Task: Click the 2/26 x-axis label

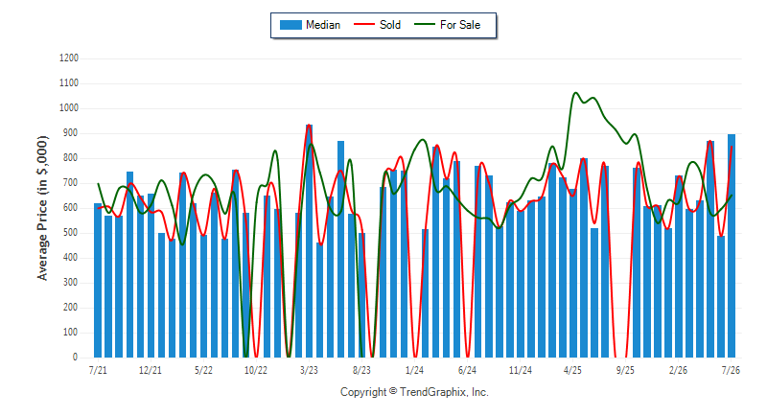Action: click(x=678, y=370)
